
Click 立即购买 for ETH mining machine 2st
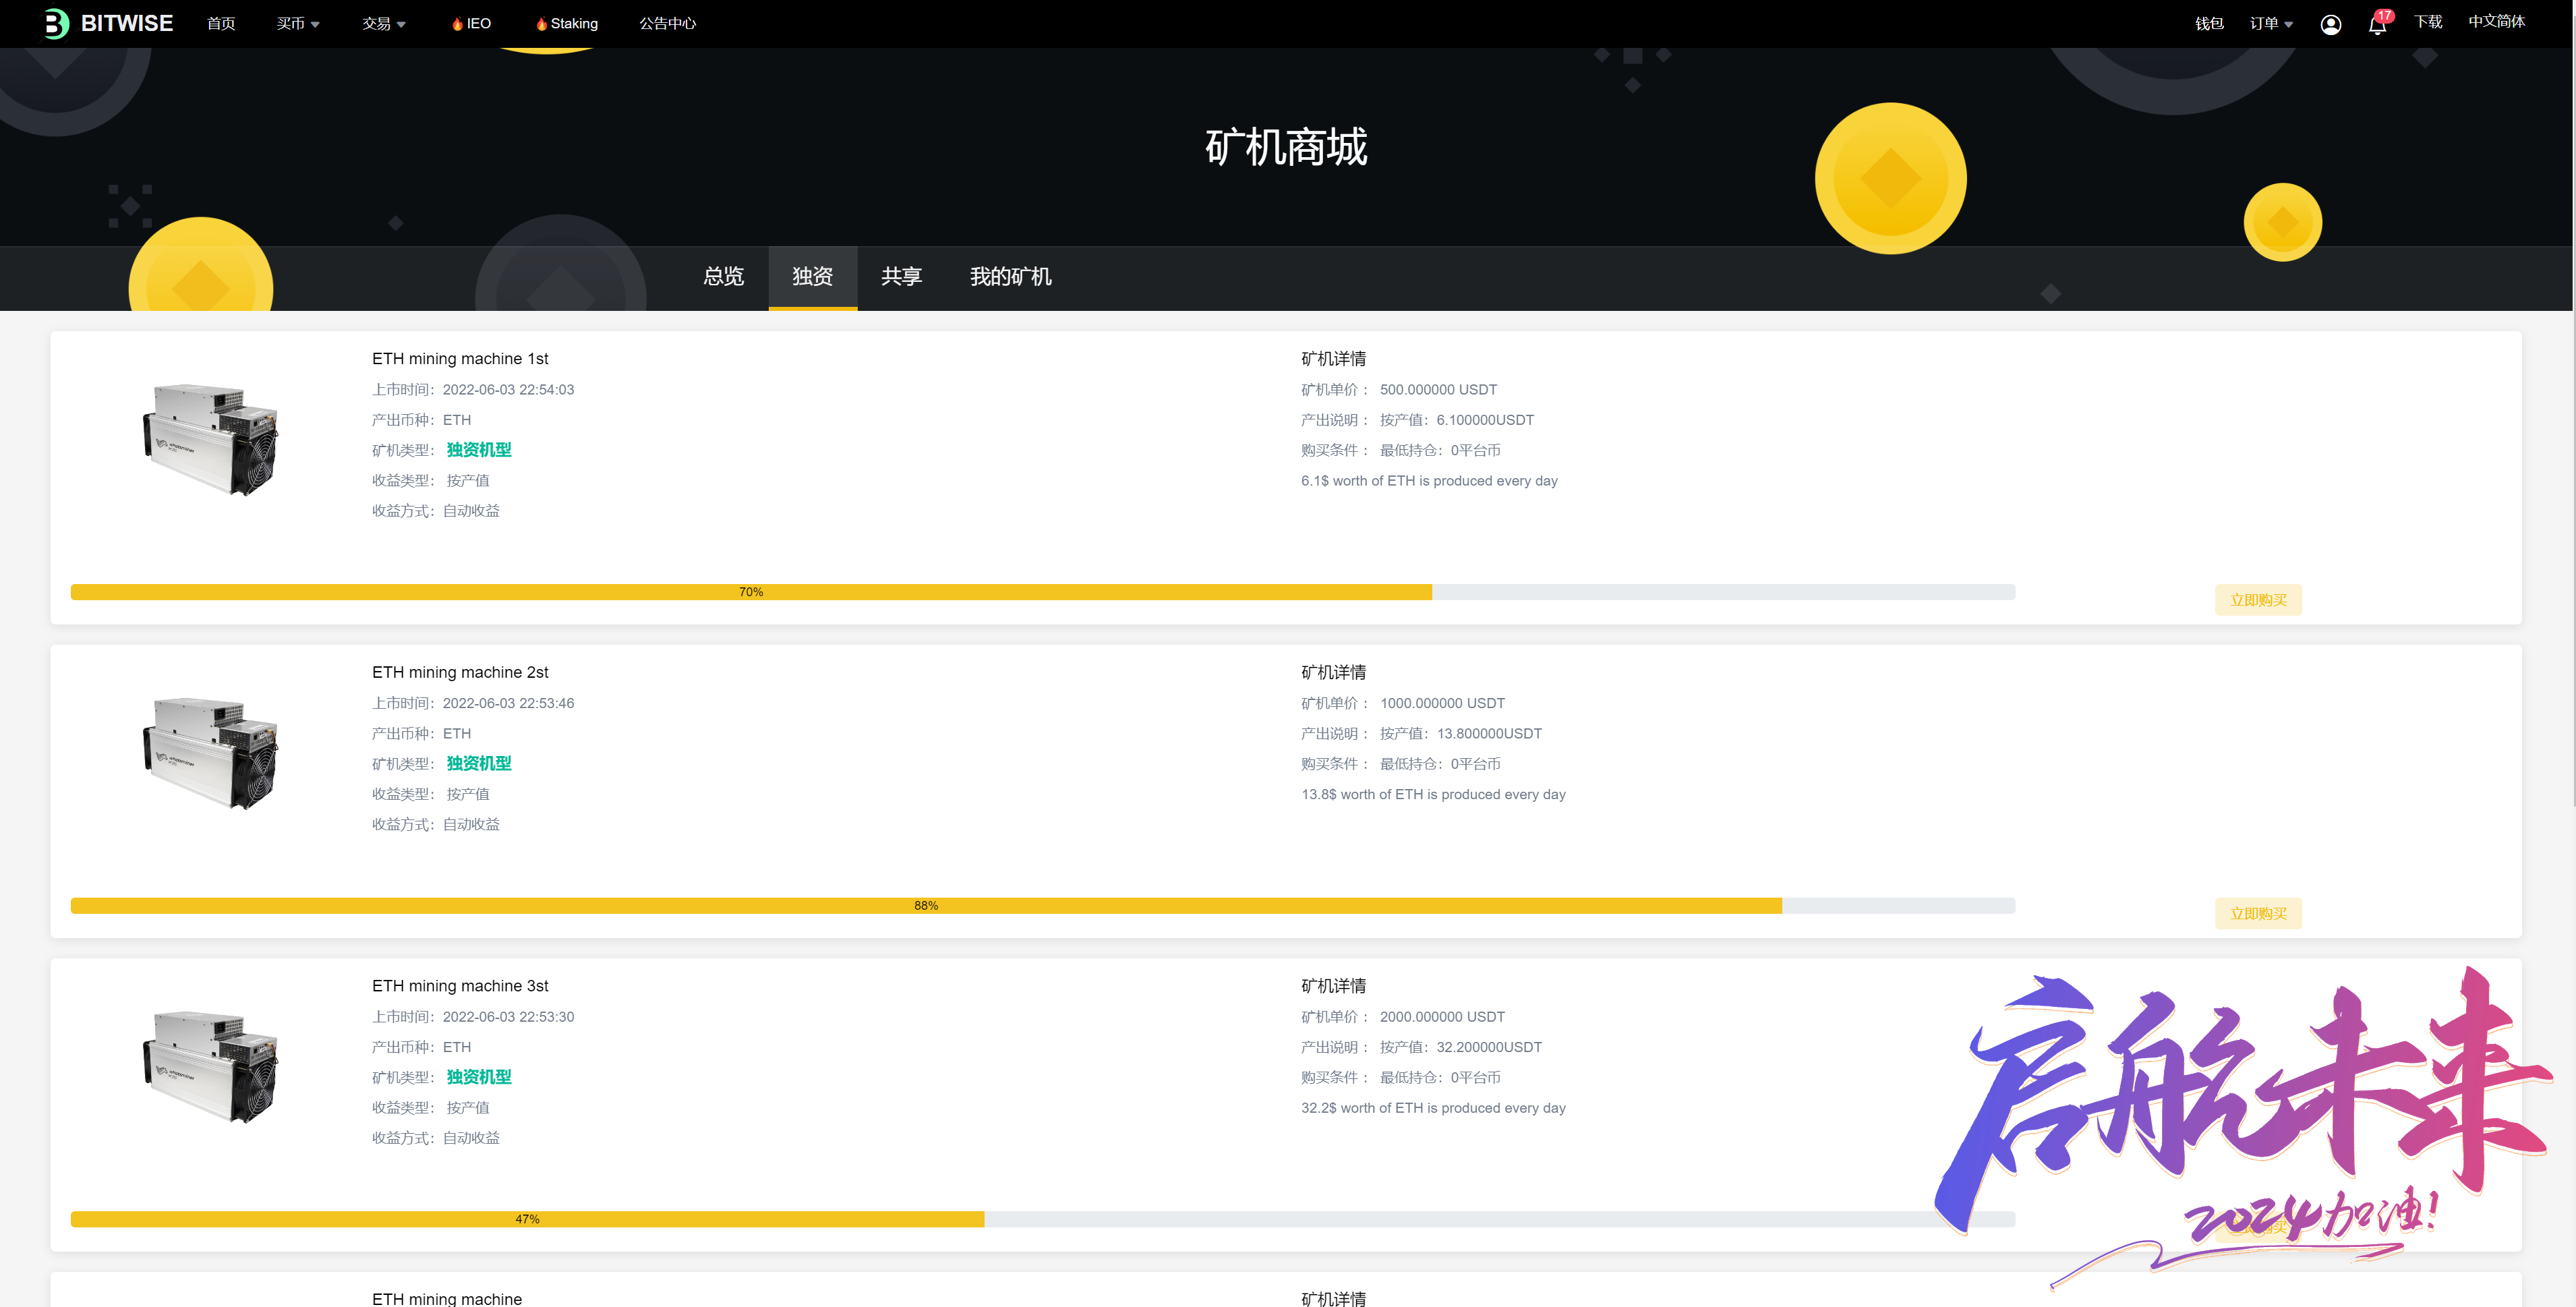click(x=2258, y=914)
